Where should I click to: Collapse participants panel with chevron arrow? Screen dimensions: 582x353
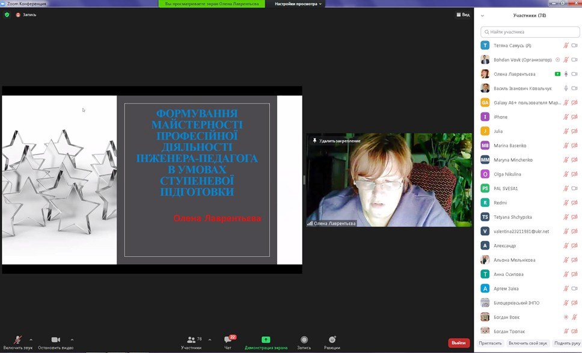tap(483, 16)
